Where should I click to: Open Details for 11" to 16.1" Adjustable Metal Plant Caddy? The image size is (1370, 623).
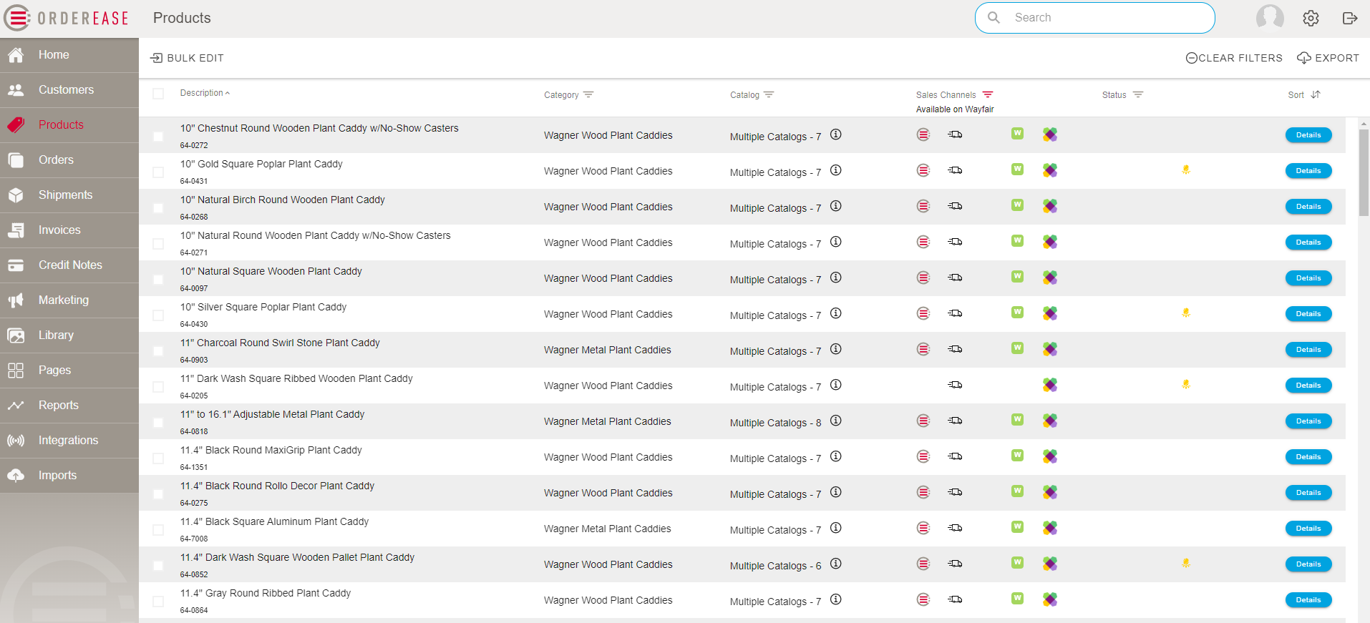1308,421
